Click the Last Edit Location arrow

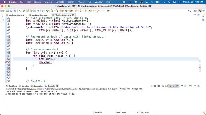(91, 11)
